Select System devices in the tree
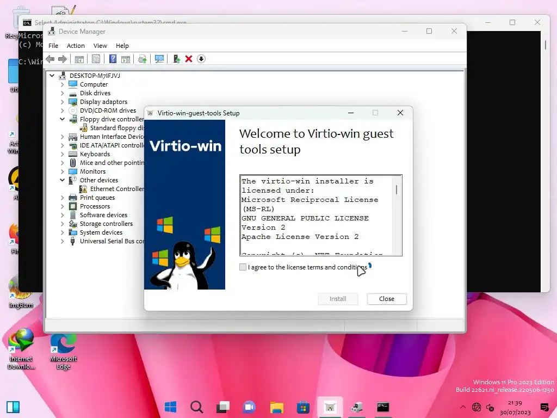 pos(101,232)
